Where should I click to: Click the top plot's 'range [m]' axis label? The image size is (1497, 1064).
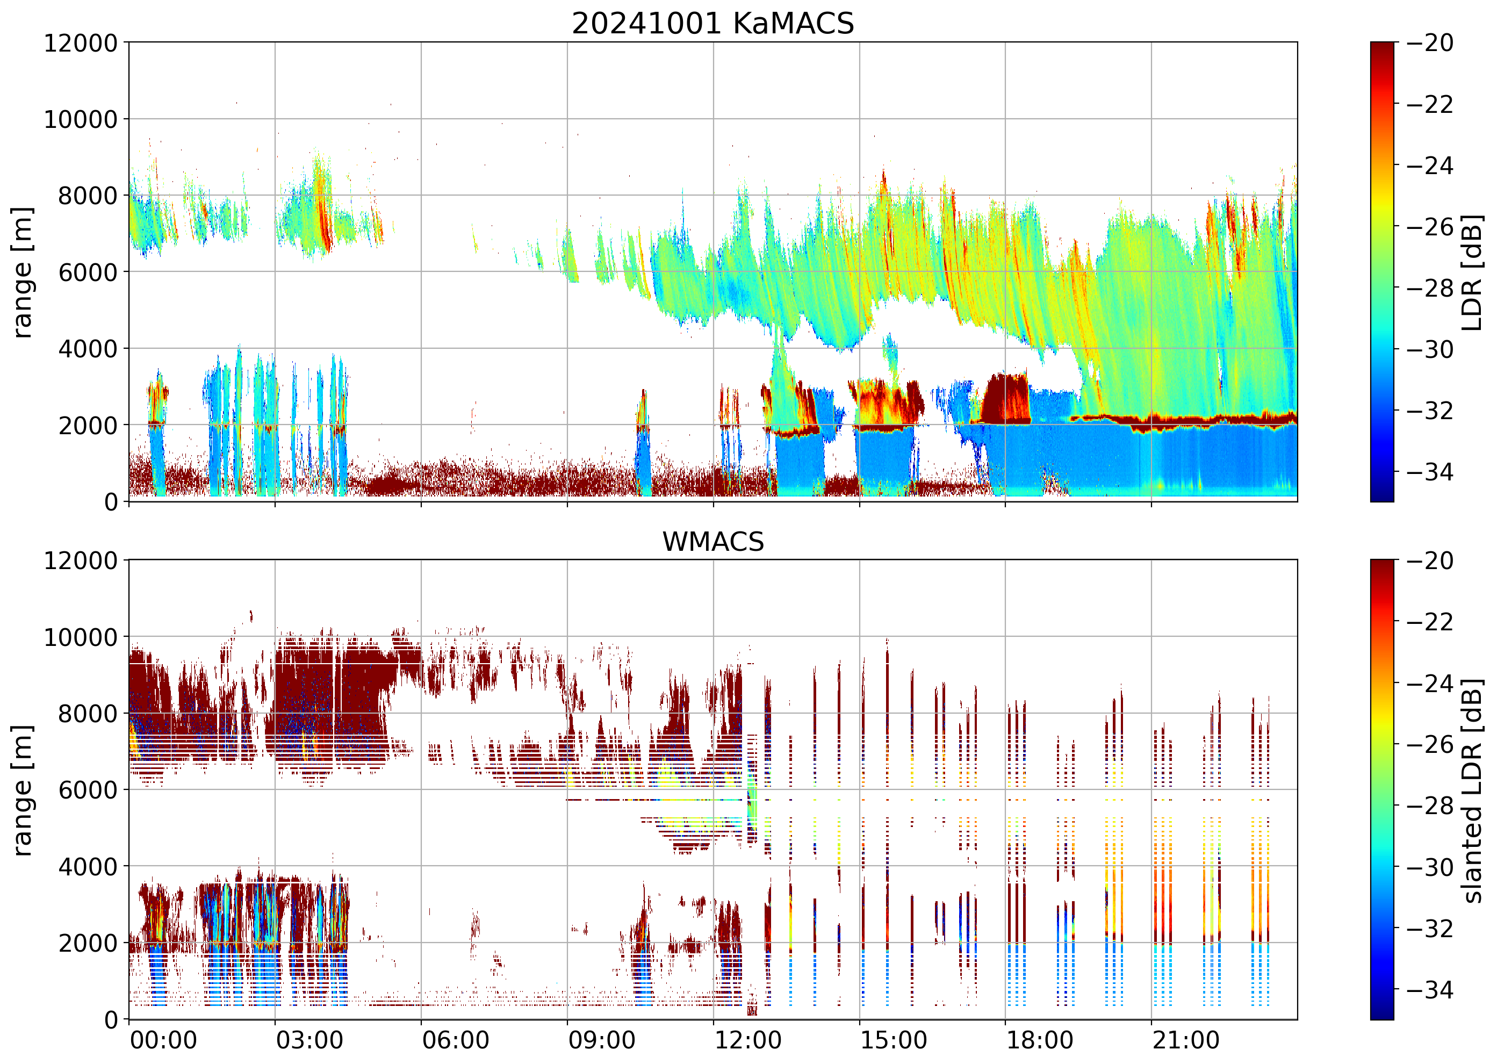pos(22,272)
